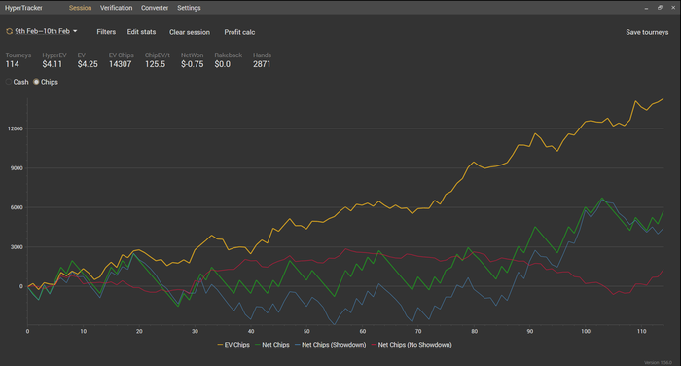The width and height of the screenshot is (681, 366).
Task: Open Profit calc
Action: 239,32
